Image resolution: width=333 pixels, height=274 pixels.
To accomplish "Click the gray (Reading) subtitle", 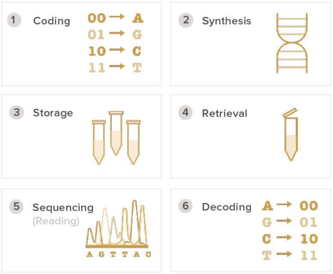I will pyautogui.click(x=56, y=221).
